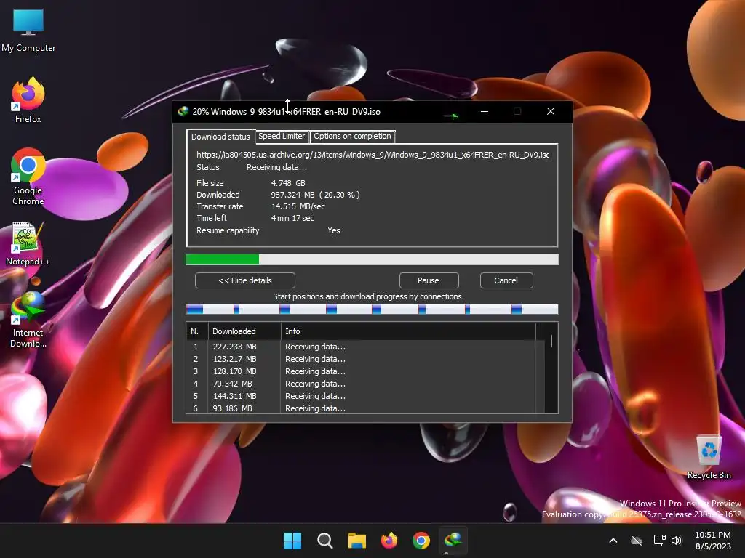The image size is (745, 558).
Task: Click the File size value 4.748 GB
Action: (288, 183)
